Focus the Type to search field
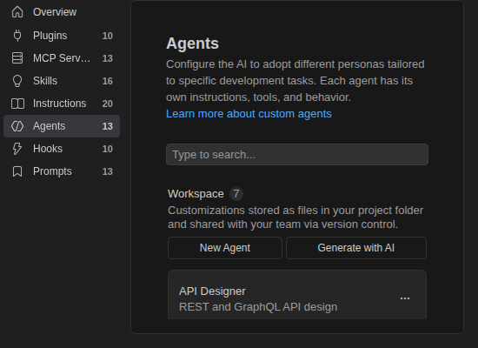The height and width of the screenshot is (348, 478). click(297, 155)
